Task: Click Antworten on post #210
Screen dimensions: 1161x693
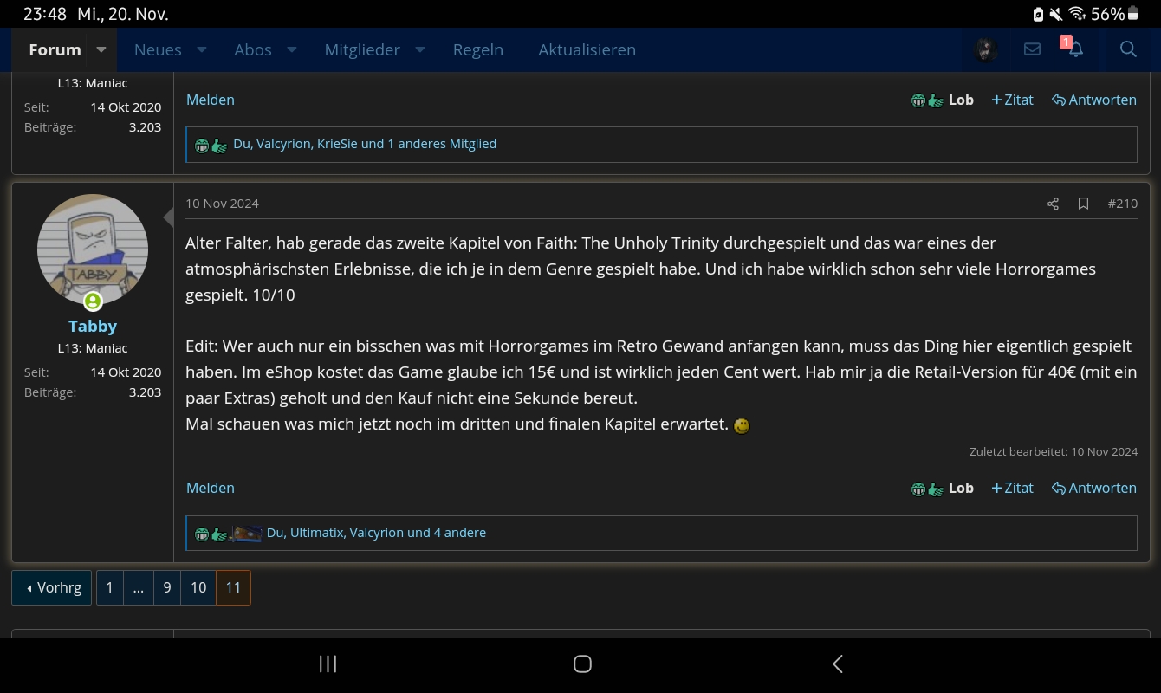Action: 1093,488
